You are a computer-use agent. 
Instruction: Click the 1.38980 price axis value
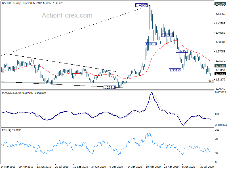pyautogui.click(x=220, y=42)
